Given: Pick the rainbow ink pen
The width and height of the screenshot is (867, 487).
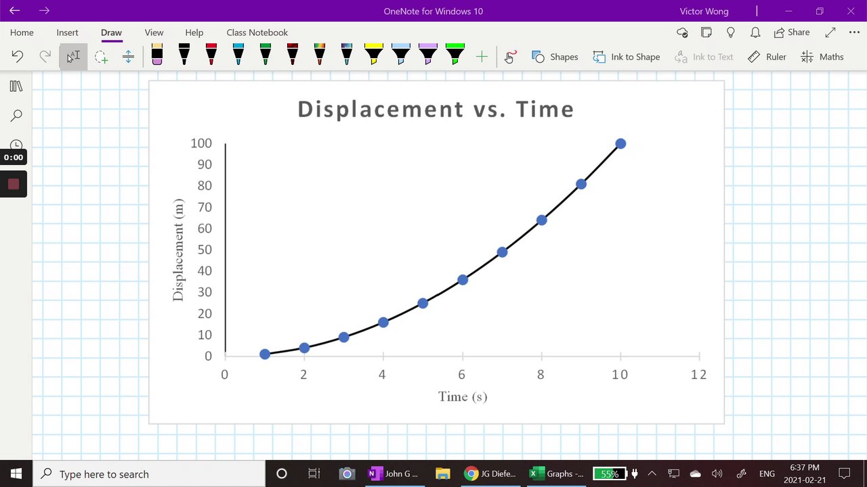Looking at the screenshot, I should [320, 55].
